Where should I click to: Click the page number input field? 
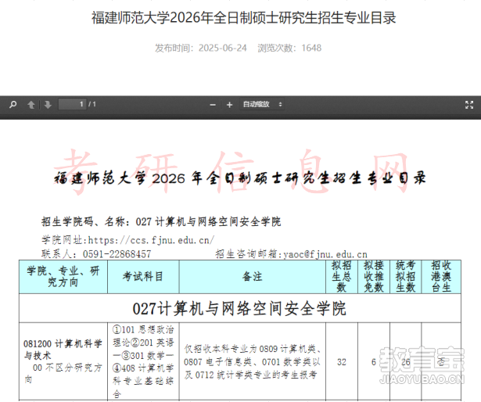click(73, 104)
